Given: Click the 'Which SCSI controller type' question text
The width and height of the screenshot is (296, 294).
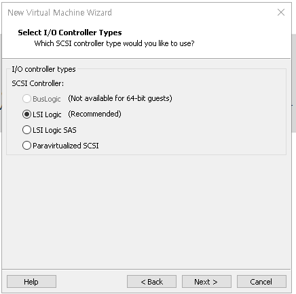Looking at the screenshot, I should click(x=114, y=43).
